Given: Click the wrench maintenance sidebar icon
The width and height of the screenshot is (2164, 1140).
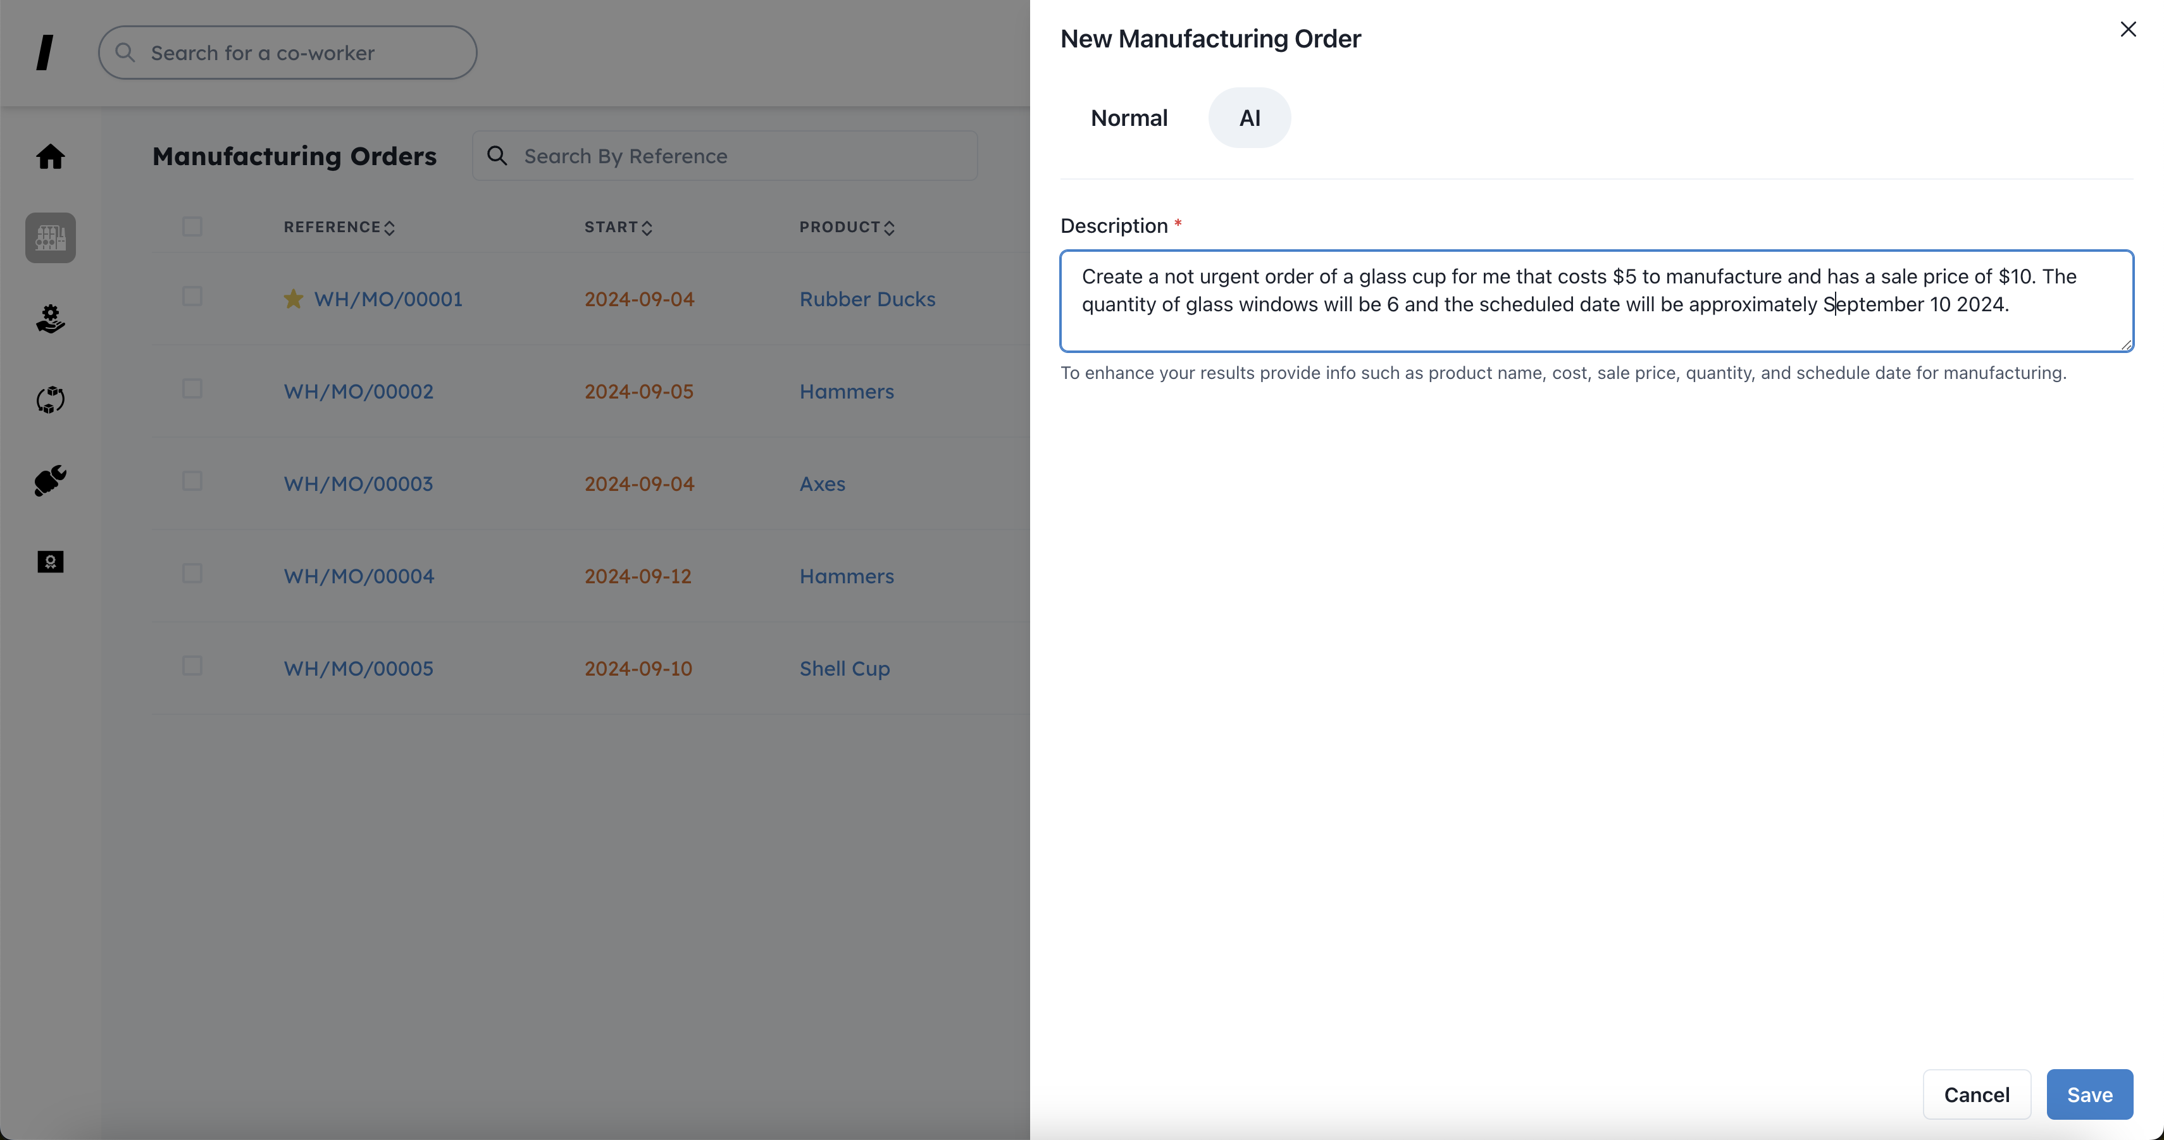Looking at the screenshot, I should click(51, 481).
